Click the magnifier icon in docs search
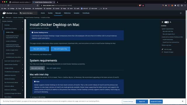This screenshot has height=105, width=187. pos(21,13)
